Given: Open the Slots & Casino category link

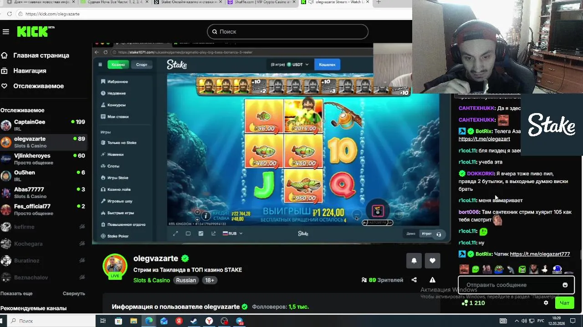Looking at the screenshot, I should (x=152, y=280).
